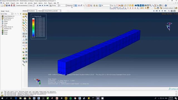Go to first frame in top toolbar
This screenshot has height=100, width=178.
(x=40, y=6)
